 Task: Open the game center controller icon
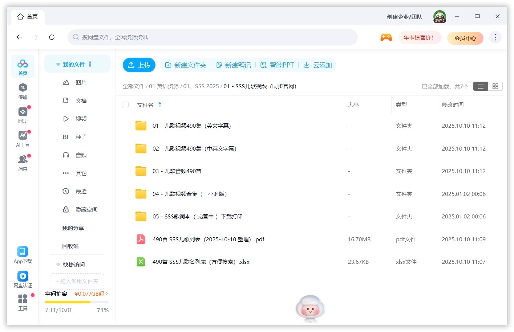tap(386, 37)
